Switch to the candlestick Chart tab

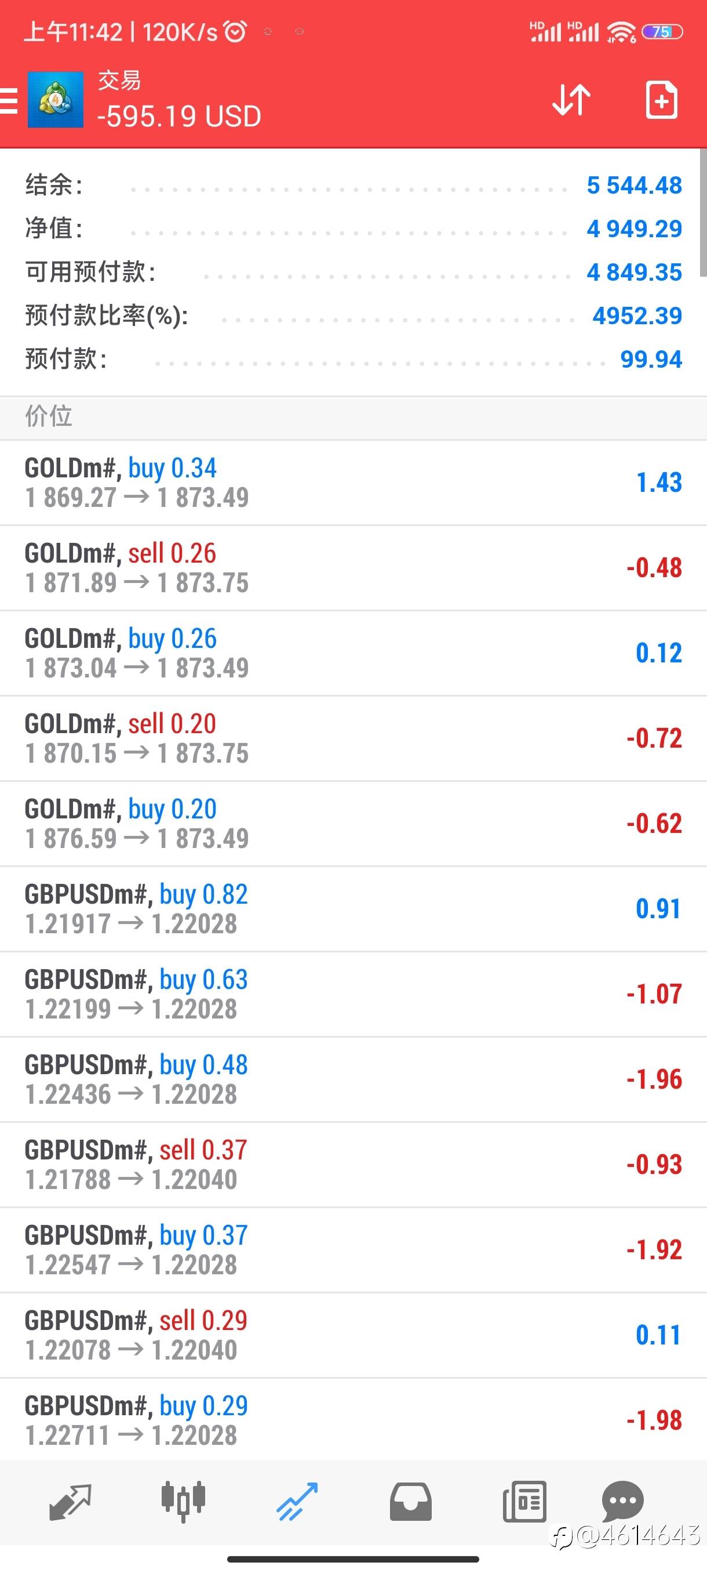[183, 1501]
